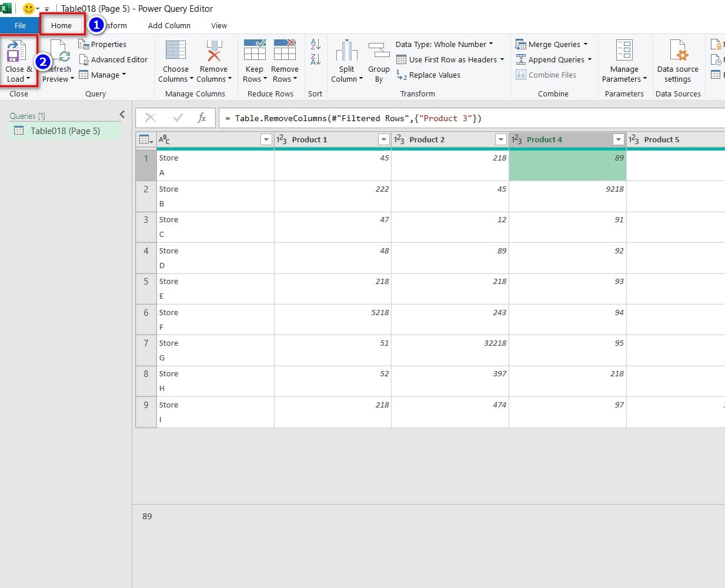
Task: Click the Choose Columns icon
Action: point(176,51)
